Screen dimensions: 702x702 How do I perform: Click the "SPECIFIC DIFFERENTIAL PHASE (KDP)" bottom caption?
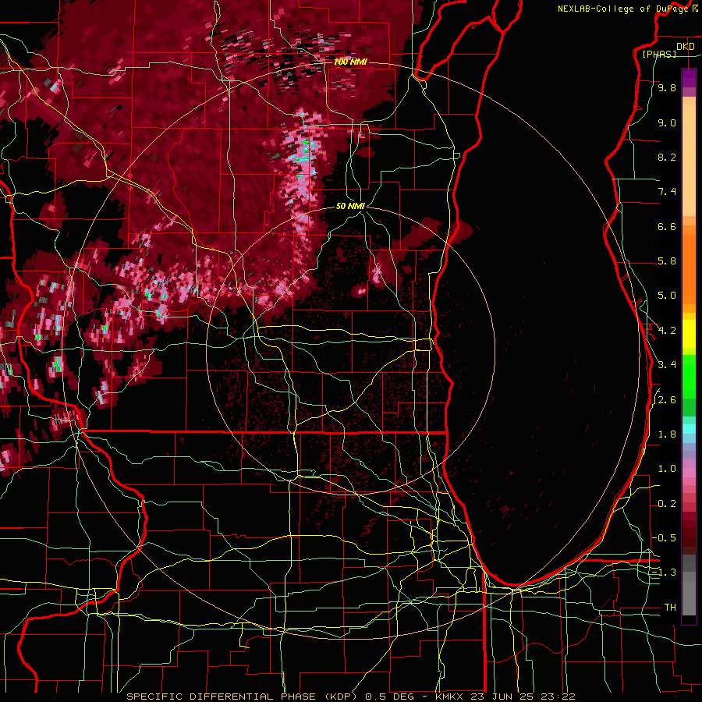point(241,697)
